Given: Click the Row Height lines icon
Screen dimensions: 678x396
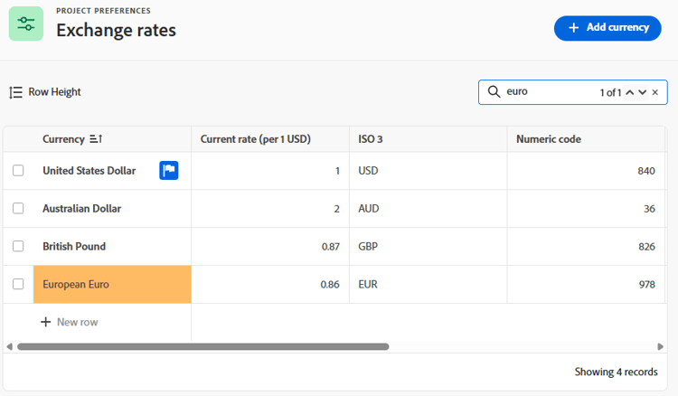Looking at the screenshot, I should click(15, 92).
